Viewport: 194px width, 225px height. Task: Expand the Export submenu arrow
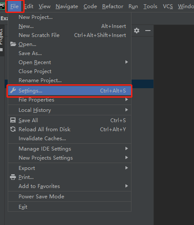(x=126, y=168)
